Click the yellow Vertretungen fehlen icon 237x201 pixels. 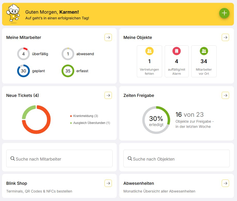(149, 51)
